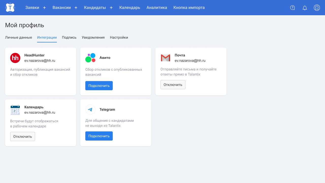Open Аналитика in the top menu

point(157,8)
